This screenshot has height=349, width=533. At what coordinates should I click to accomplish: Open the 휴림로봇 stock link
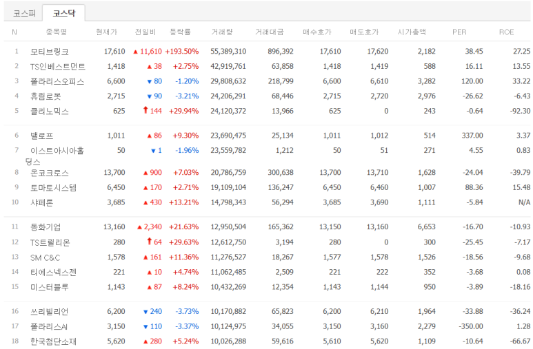(x=46, y=96)
